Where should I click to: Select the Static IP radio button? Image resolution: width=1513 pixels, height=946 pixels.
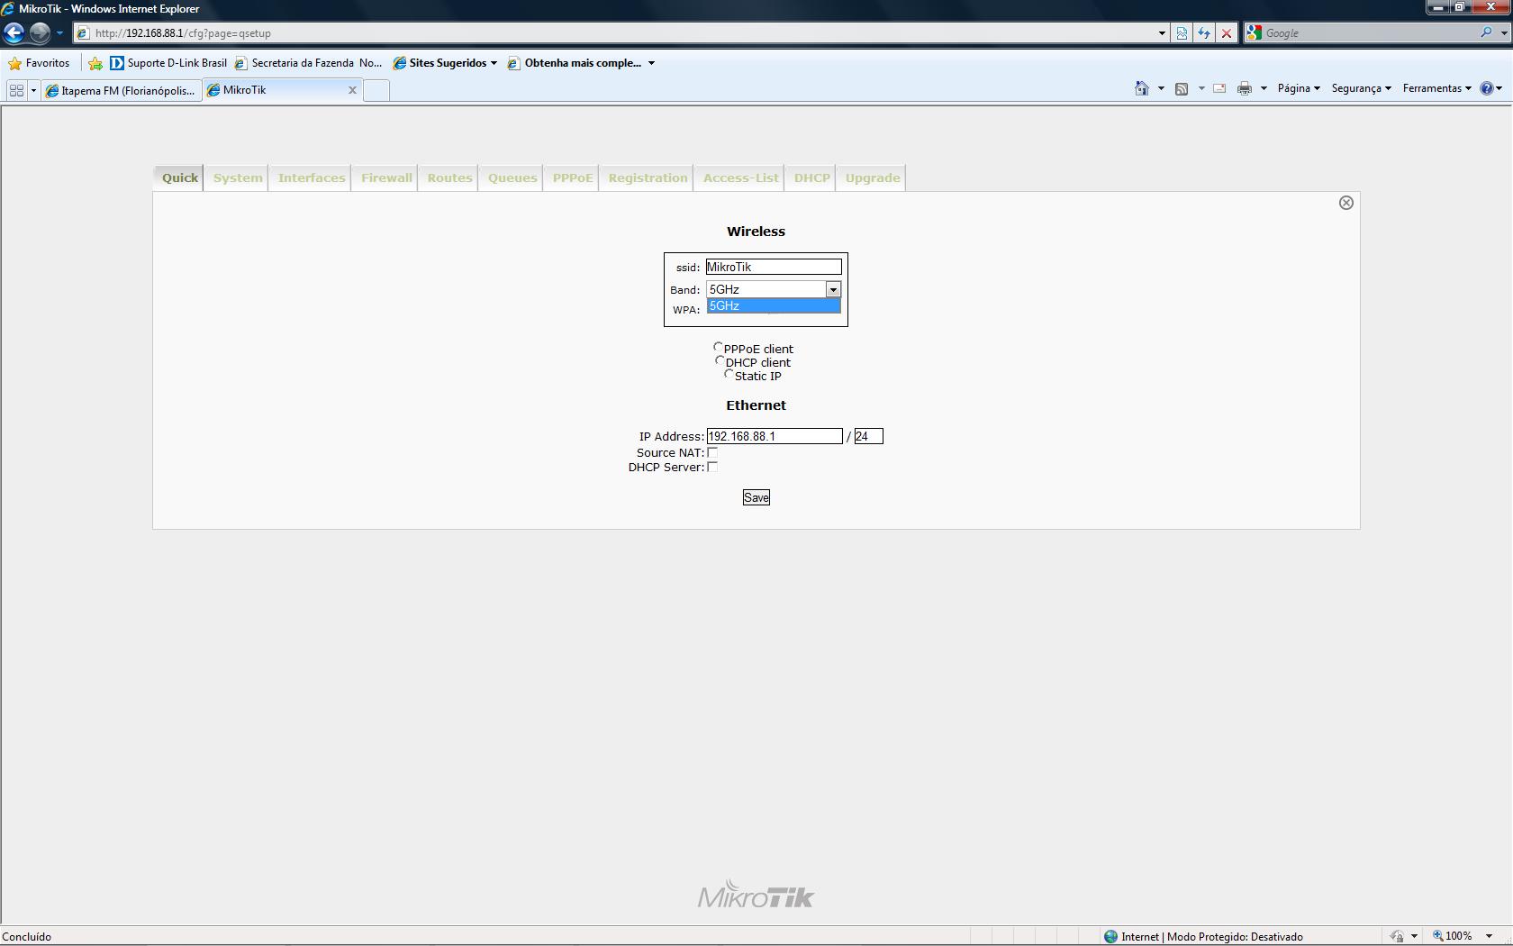coord(729,374)
